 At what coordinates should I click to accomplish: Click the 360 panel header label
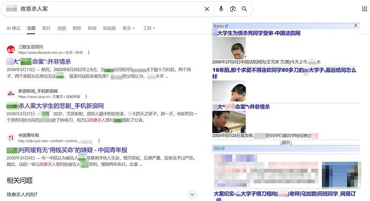point(217,149)
